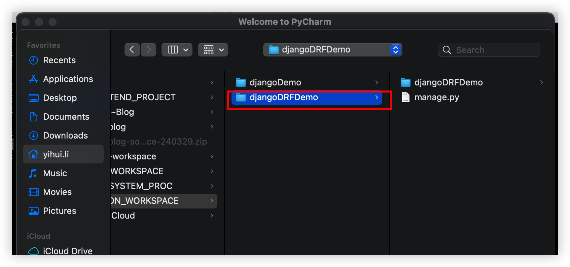Select Desktop in the sidebar
The image size is (570, 267).
[x=60, y=98]
